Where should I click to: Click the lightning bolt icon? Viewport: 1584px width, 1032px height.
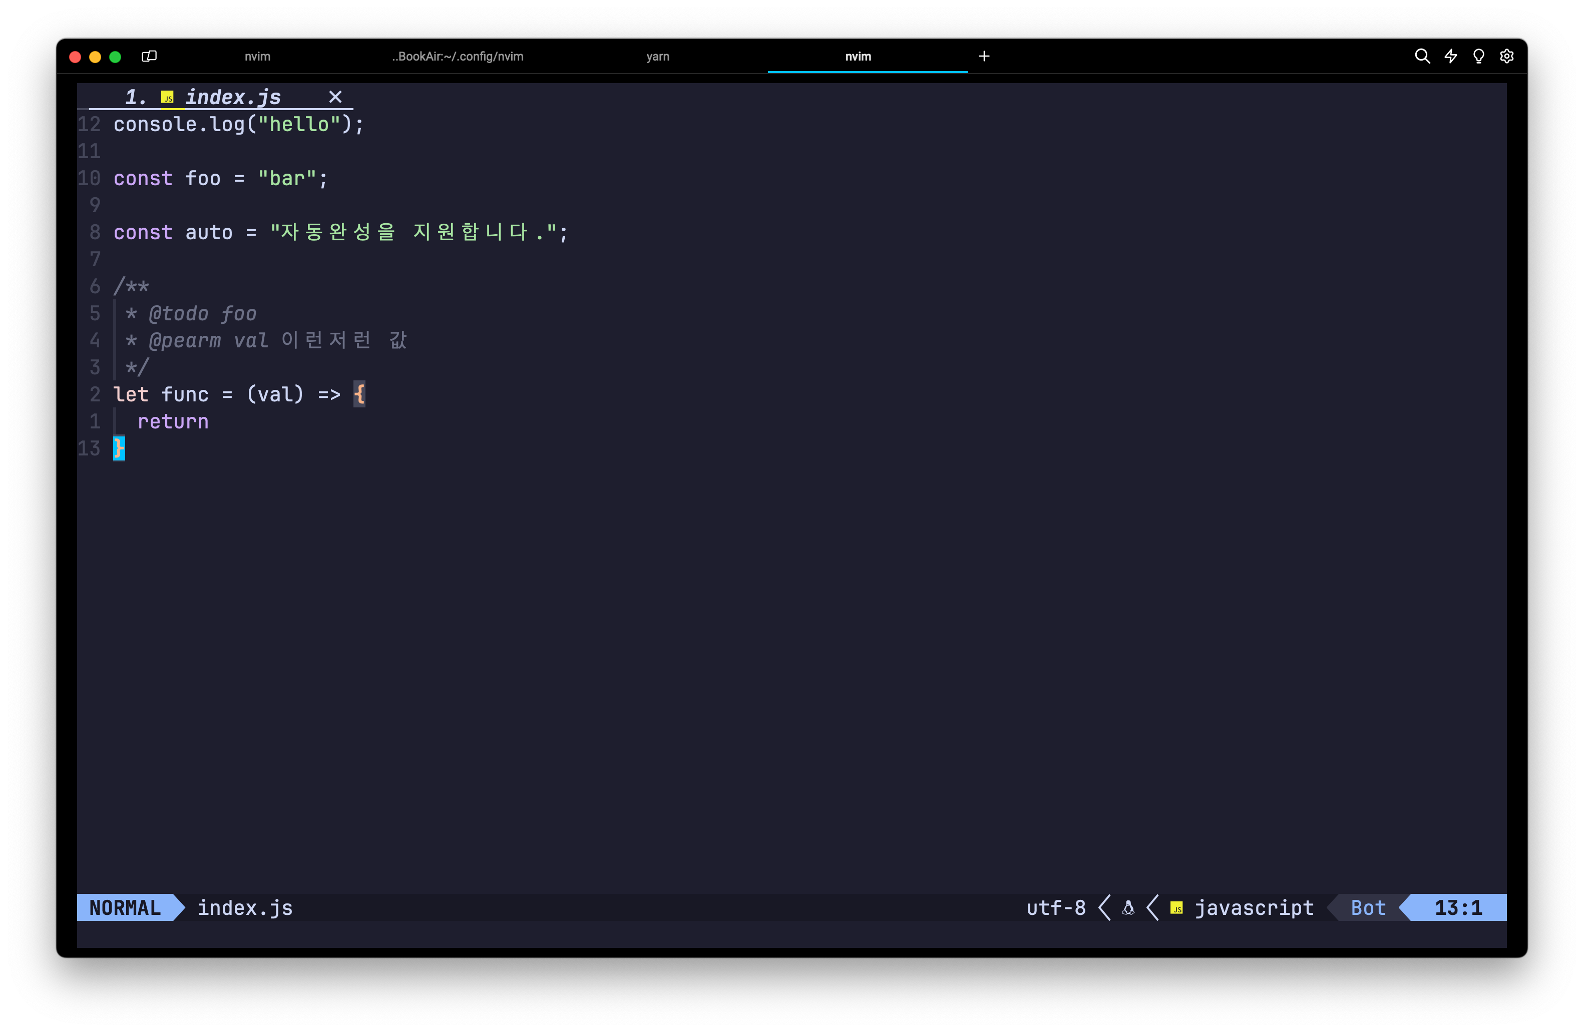coord(1450,56)
